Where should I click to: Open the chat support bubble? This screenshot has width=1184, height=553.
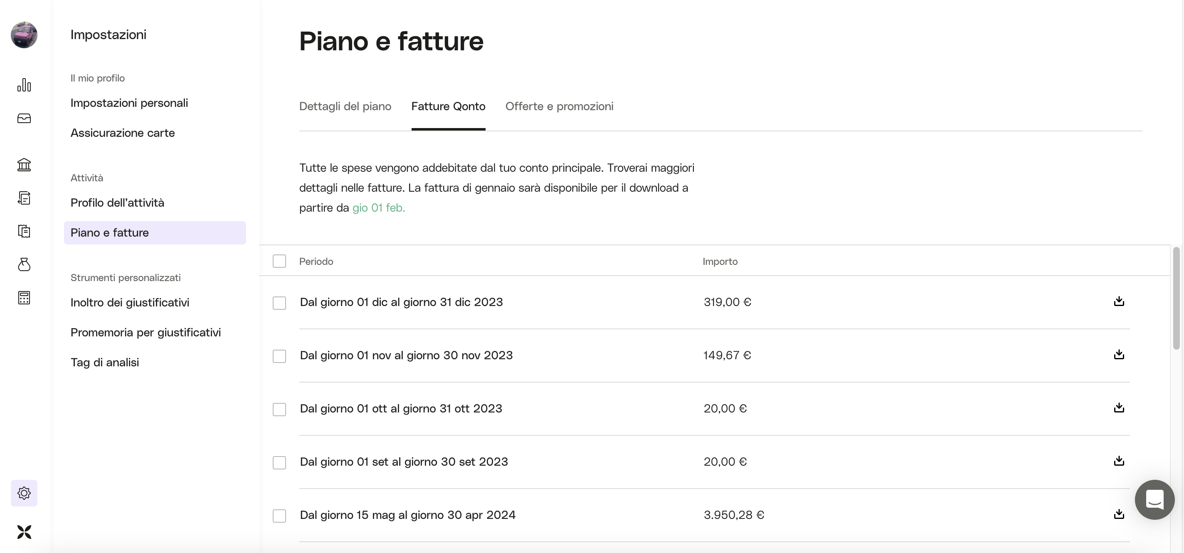(1154, 500)
